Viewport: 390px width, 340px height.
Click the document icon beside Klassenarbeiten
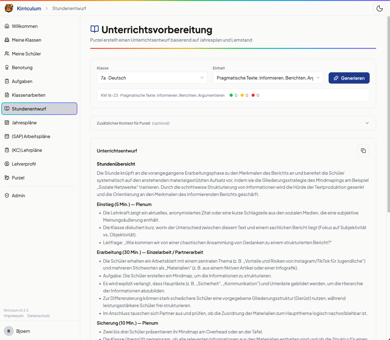[x=7, y=95]
